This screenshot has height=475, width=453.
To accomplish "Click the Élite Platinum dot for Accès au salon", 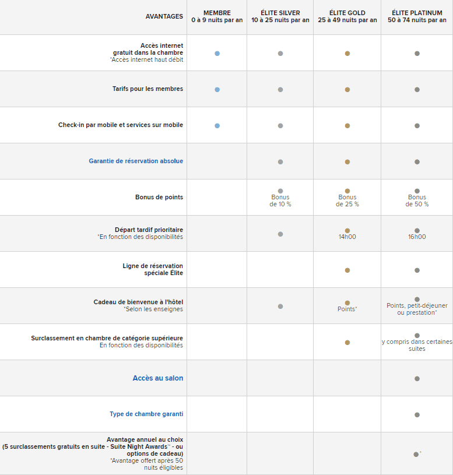I will click(417, 379).
